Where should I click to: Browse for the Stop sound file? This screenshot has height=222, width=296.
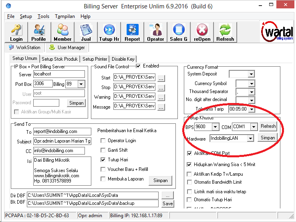point(161,88)
